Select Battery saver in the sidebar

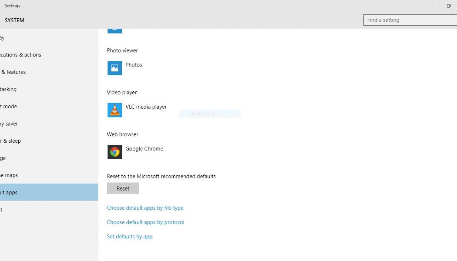coord(10,124)
